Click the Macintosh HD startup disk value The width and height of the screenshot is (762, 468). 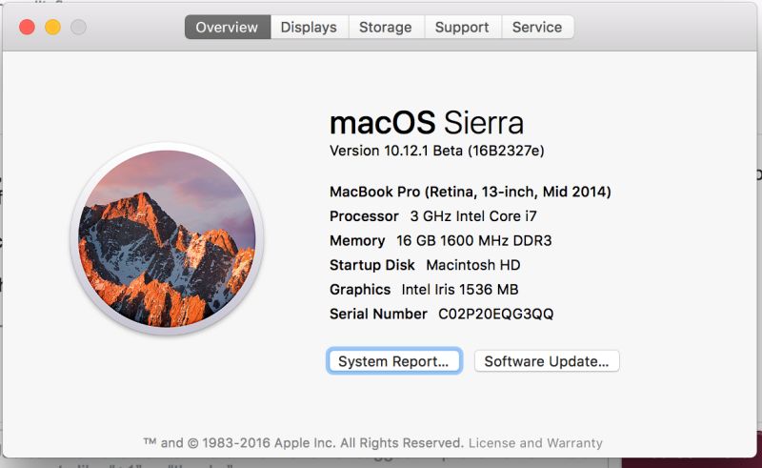pos(473,265)
